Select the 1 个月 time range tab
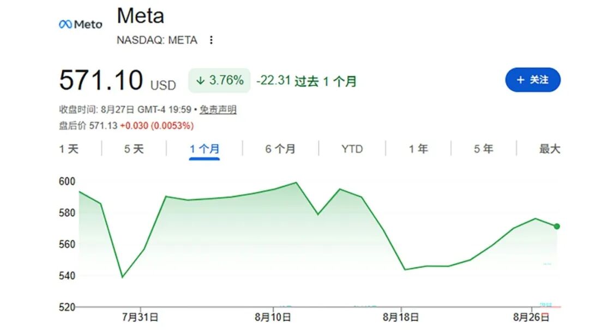The image size is (589, 330). (205, 149)
